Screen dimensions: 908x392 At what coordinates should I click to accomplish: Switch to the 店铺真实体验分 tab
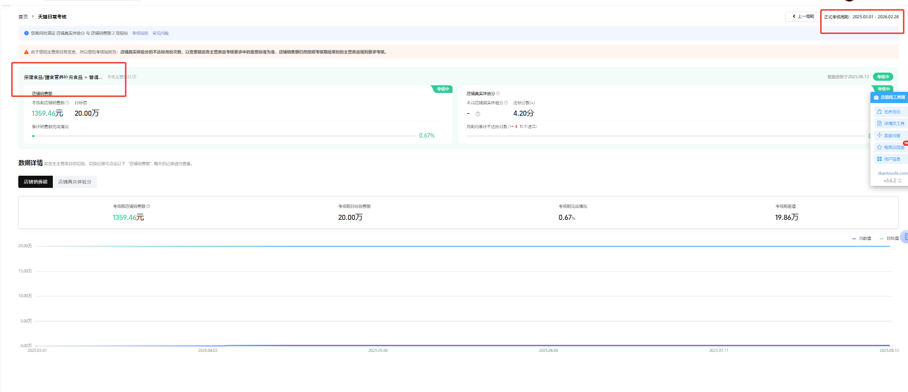(x=75, y=182)
